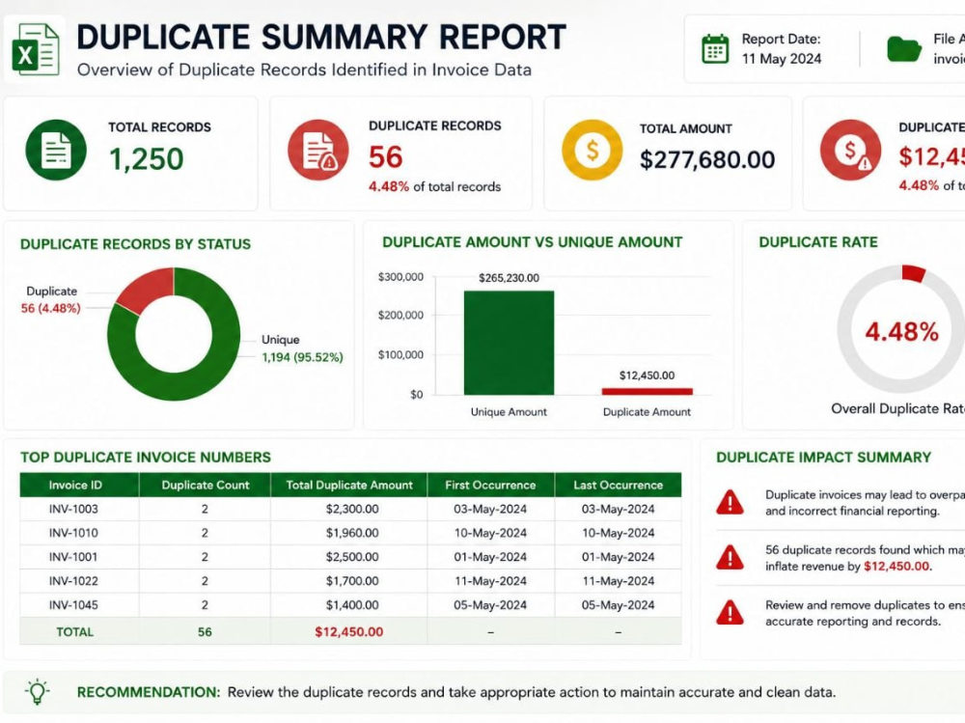Click the Excel logo icon
The width and height of the screenshot is (965, 723).
click(x=35, y=49)
